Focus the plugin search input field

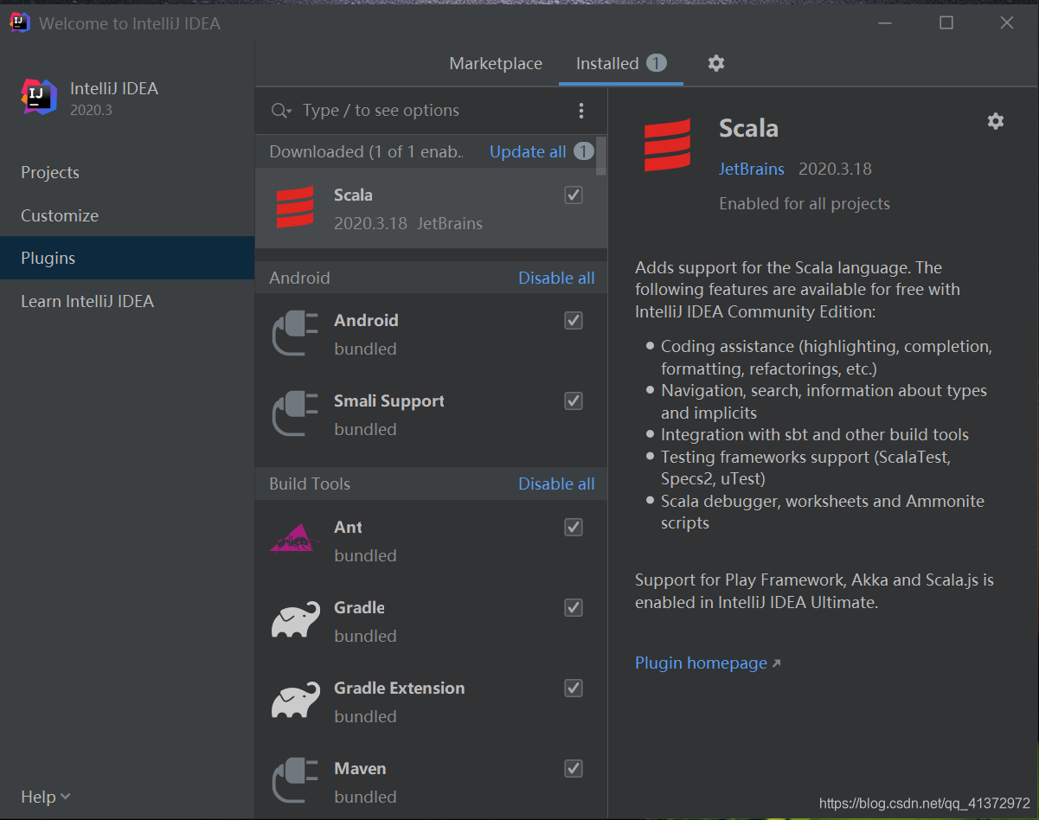(433, 111)
